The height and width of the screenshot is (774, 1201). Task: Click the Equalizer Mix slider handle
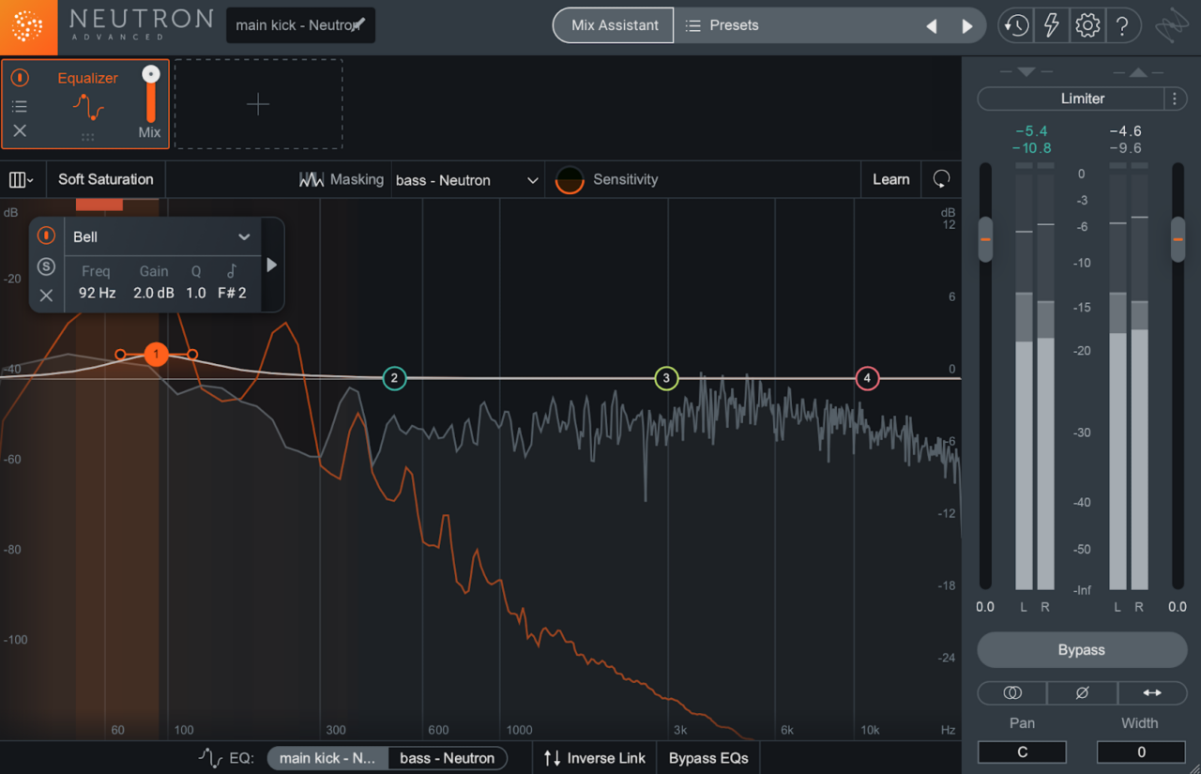point(150,75)
